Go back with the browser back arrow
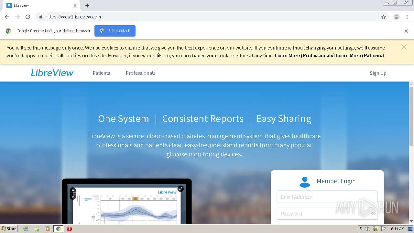This screenshot has height=233, width=414. pyautogui.click(x=7, y=17)
